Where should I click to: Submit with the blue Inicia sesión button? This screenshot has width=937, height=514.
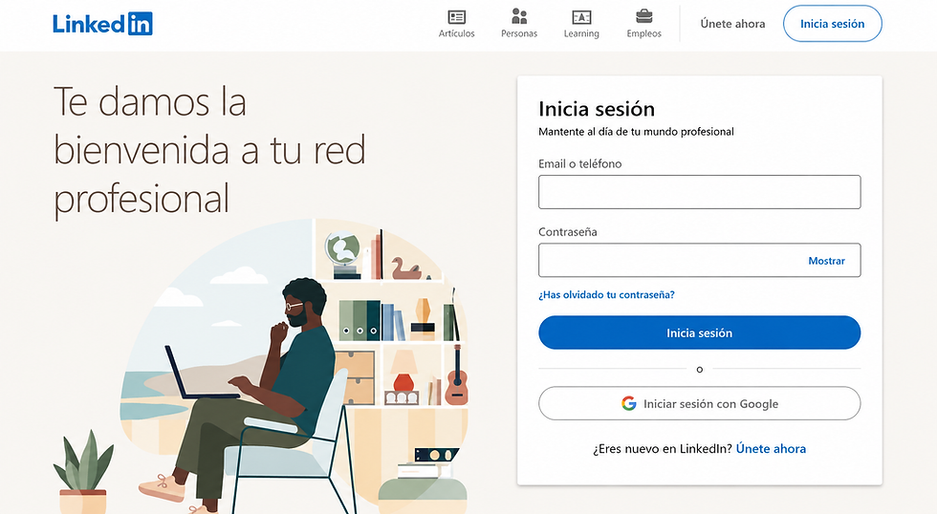tap(699, 332)
